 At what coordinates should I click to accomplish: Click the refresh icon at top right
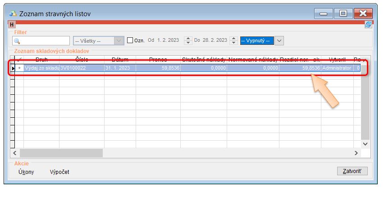pyautogui.click(x=368, y=25)
